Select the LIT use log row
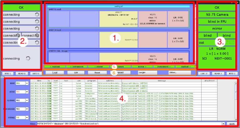Viewport: 240px width, 128px height. coord(124,98)
